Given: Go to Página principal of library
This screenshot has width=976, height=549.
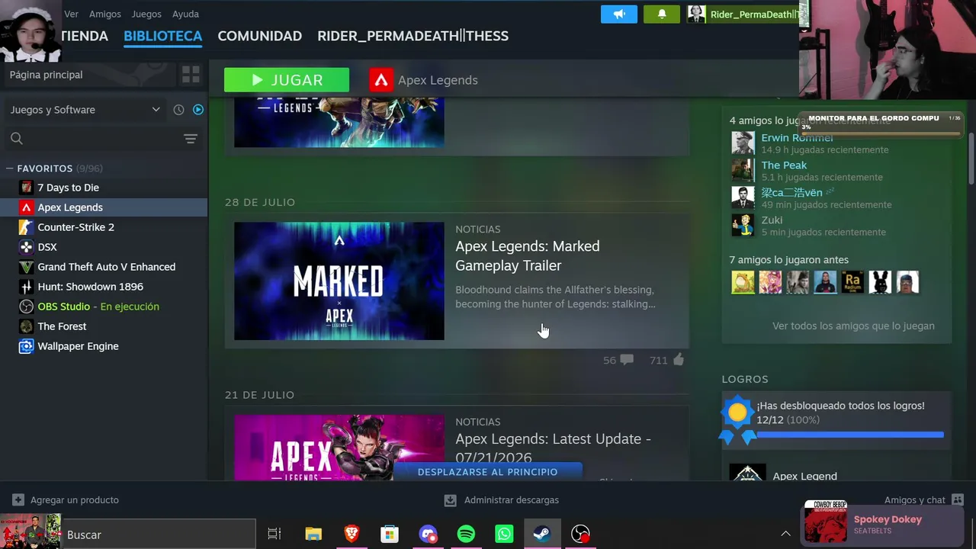Looking at the screenshot, I should (47, 75).
